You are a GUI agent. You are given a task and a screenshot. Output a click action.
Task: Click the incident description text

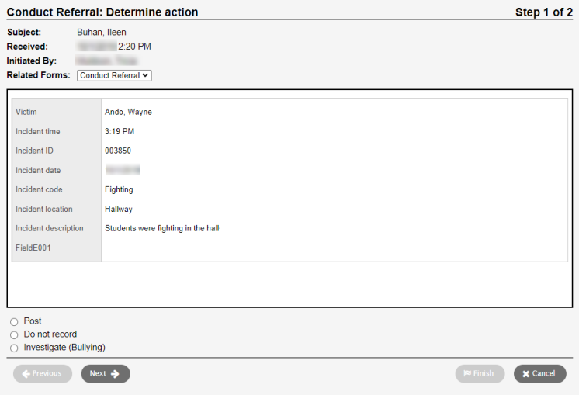(x=161, y=229)
